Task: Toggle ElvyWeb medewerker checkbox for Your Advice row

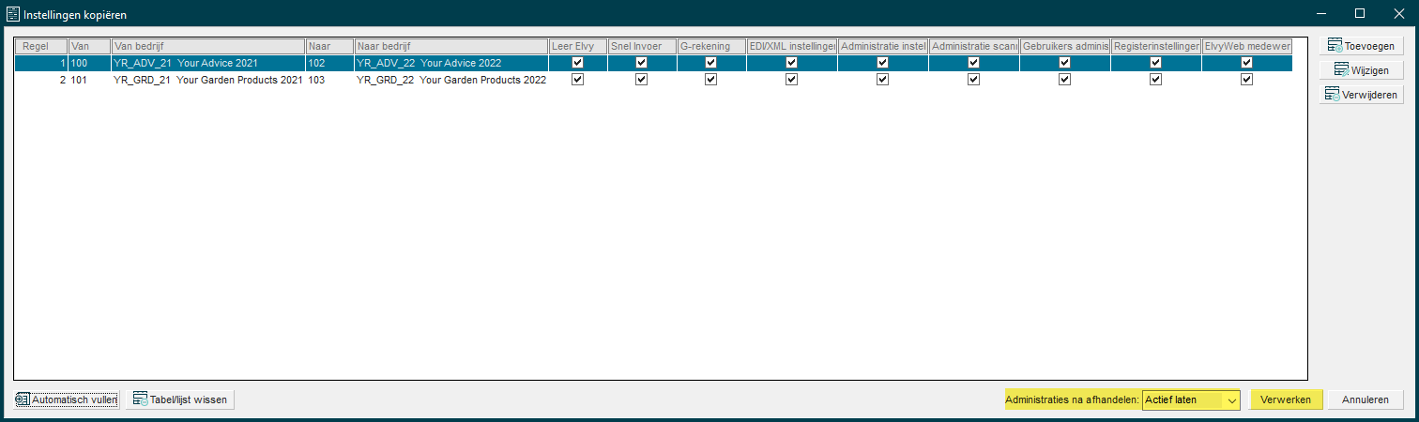Action: point(1247,63)
